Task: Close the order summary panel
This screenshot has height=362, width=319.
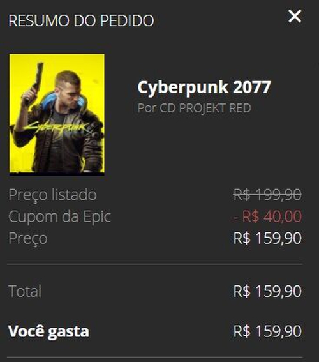Action: [295, 16]
